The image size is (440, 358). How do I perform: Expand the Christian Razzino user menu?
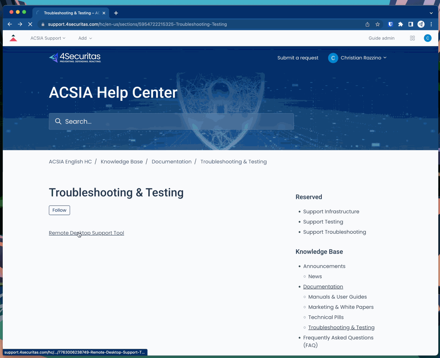pos(364,58)
